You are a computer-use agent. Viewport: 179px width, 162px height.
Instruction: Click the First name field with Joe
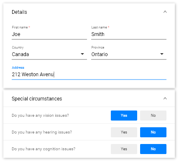click(x=49, y=34)
